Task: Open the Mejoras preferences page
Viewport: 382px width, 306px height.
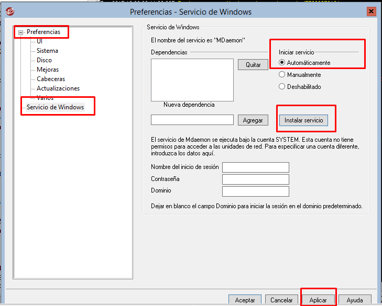Action: [48, 70]
